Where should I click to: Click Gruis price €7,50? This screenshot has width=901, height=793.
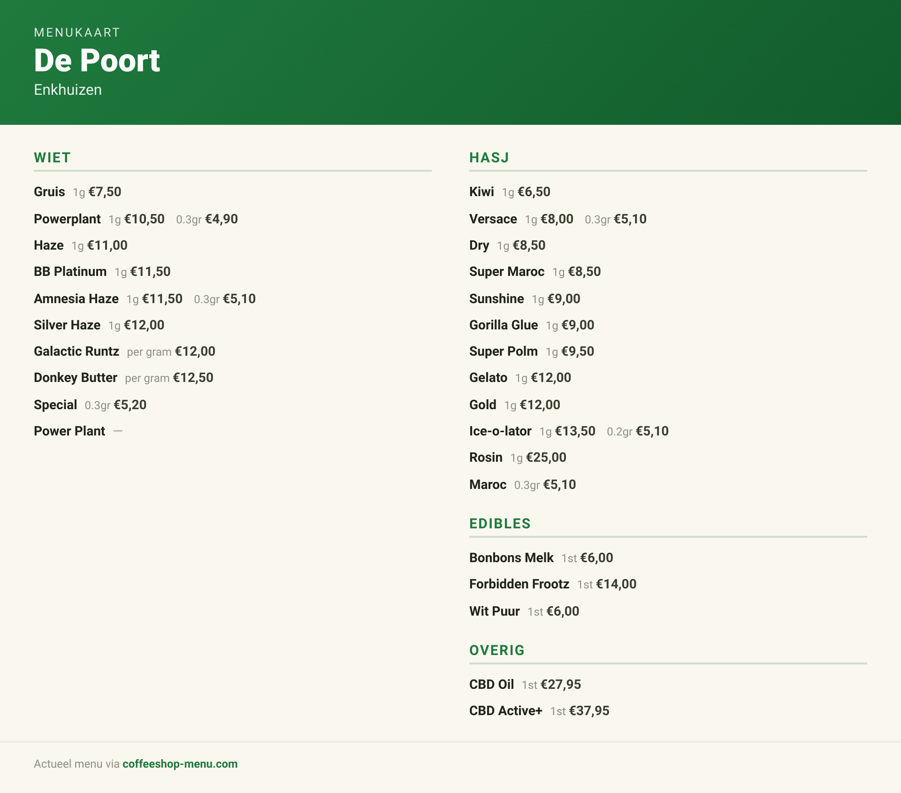coord(105,192)
